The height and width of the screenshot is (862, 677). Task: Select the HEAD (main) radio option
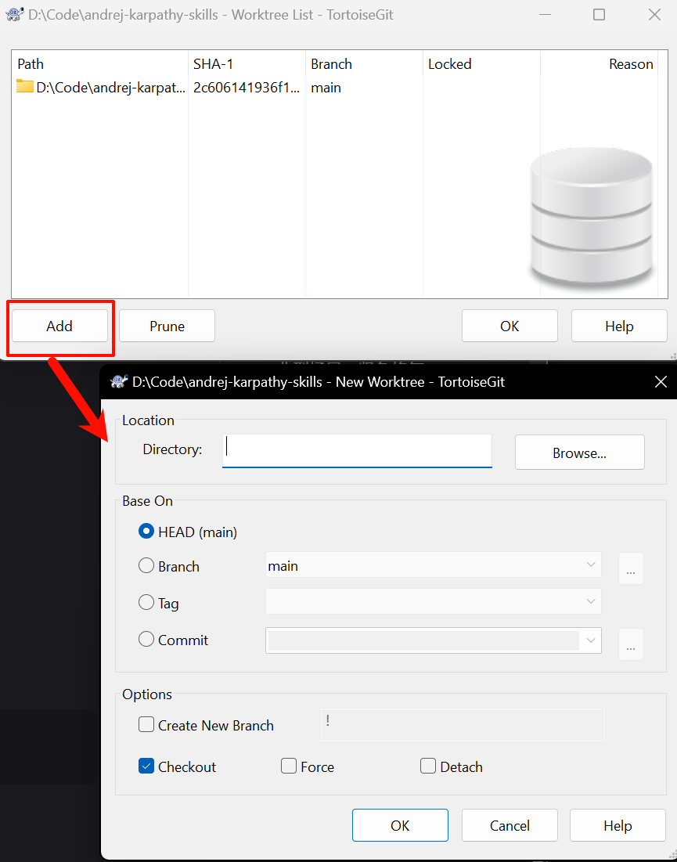(x=146, y=532)
